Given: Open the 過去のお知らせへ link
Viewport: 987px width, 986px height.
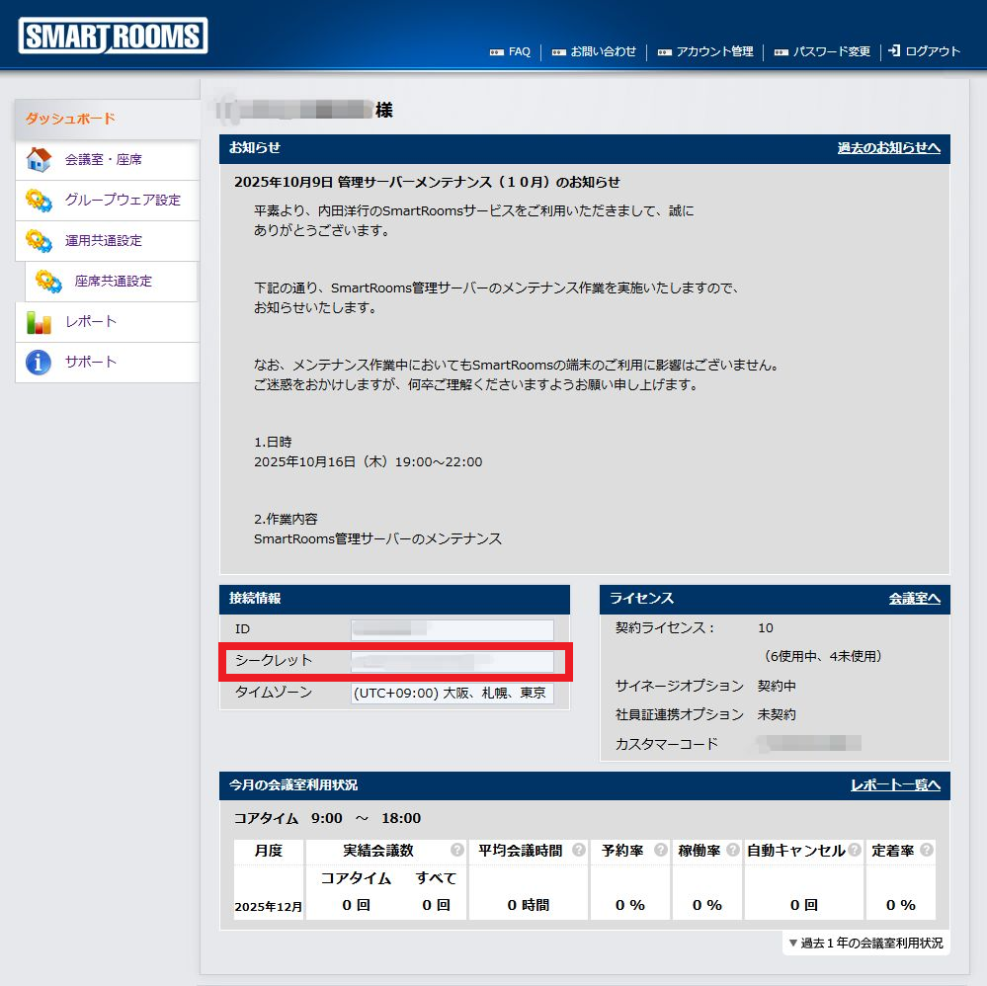Looking at the screenshot, I should point(888,148).
